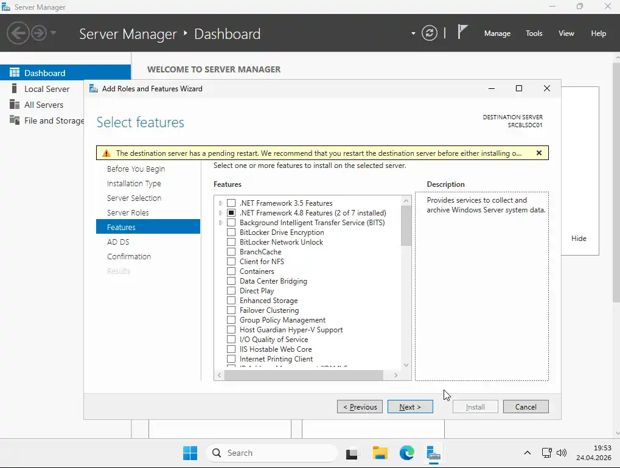The image size is (620, 468).
Task: Click features list scroll left arrow
Action: tap(220, 375)
